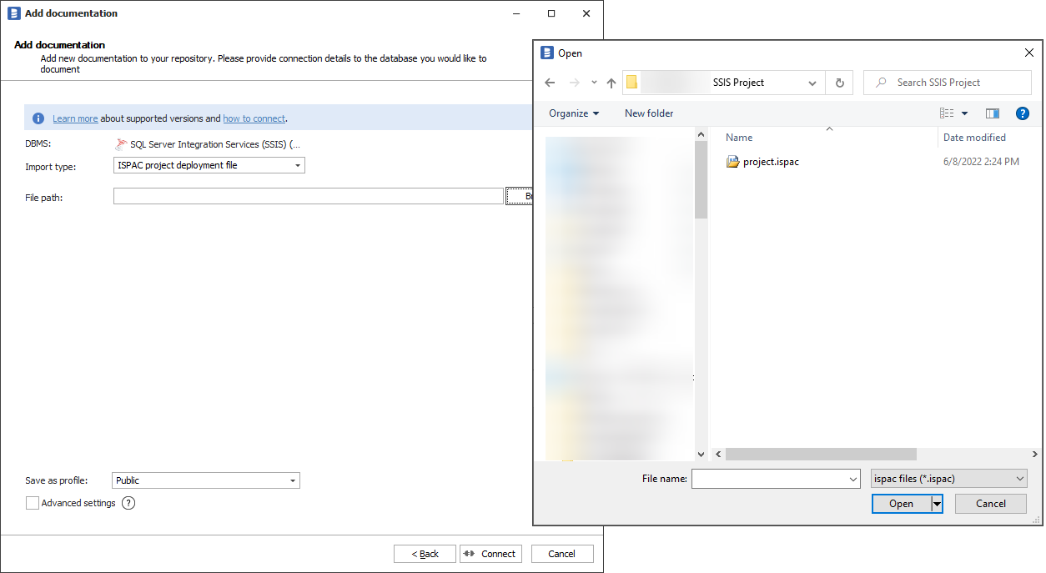Follow the Learn more link
This screenshot has width=1046, height=573.
(x=75, y=118)
